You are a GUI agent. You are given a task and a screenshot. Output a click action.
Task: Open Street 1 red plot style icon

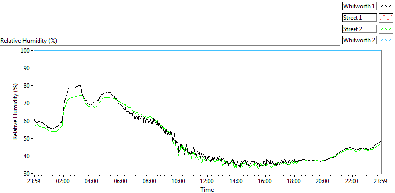[386, 18]
